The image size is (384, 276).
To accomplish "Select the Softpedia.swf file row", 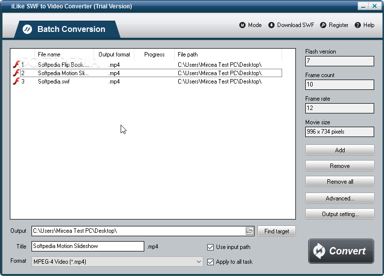I will coord(147,82).
